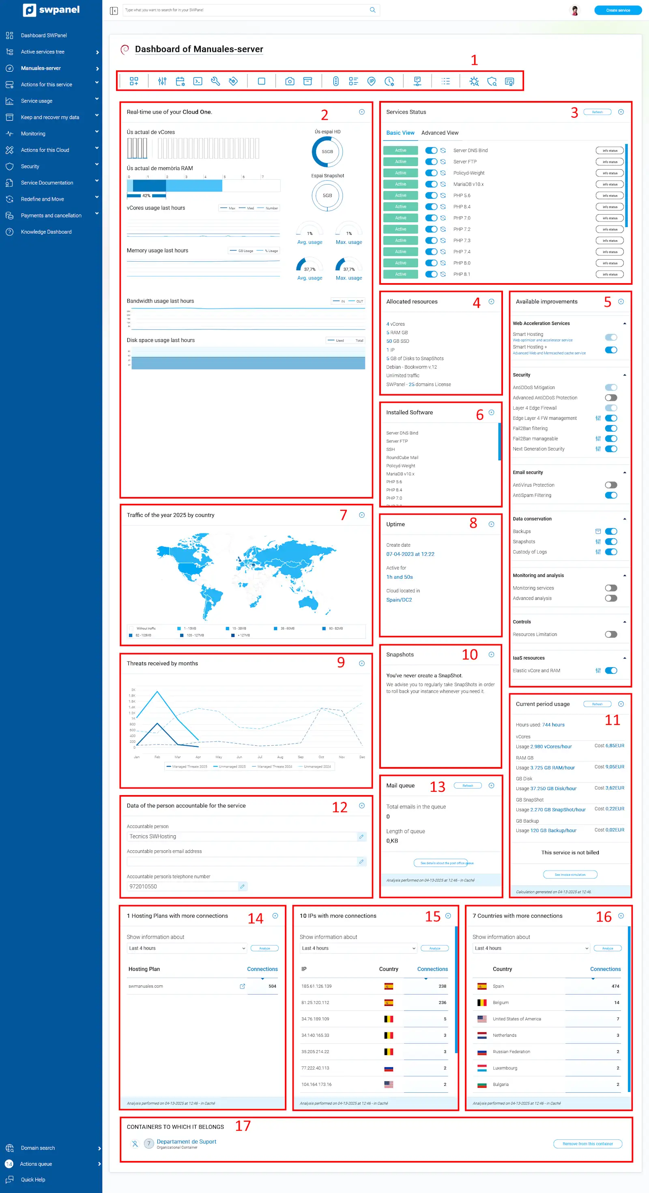The width and height of the screenshot is (649, 1193).
Task: Open the sliders settings icon in toolbar
Action: tap(162, 82)
